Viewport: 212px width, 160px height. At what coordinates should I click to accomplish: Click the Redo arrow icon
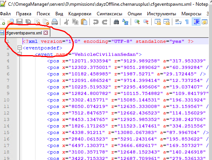tap(105, 22)
